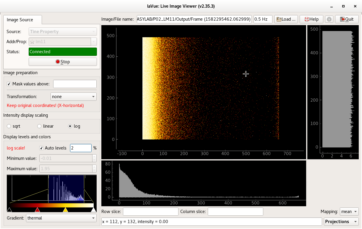This screenshot has width=362, height=229.
Task: Open the Transformation dropdown
Action: click(x=74, y=97)
